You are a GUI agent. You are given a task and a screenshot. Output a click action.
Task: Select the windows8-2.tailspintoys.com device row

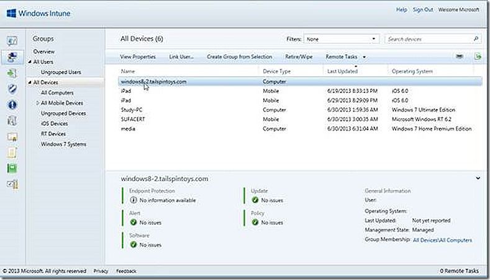(300, 82)
